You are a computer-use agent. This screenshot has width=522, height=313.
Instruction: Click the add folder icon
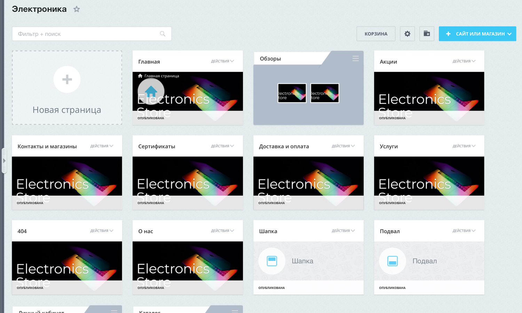click(427, 34)
